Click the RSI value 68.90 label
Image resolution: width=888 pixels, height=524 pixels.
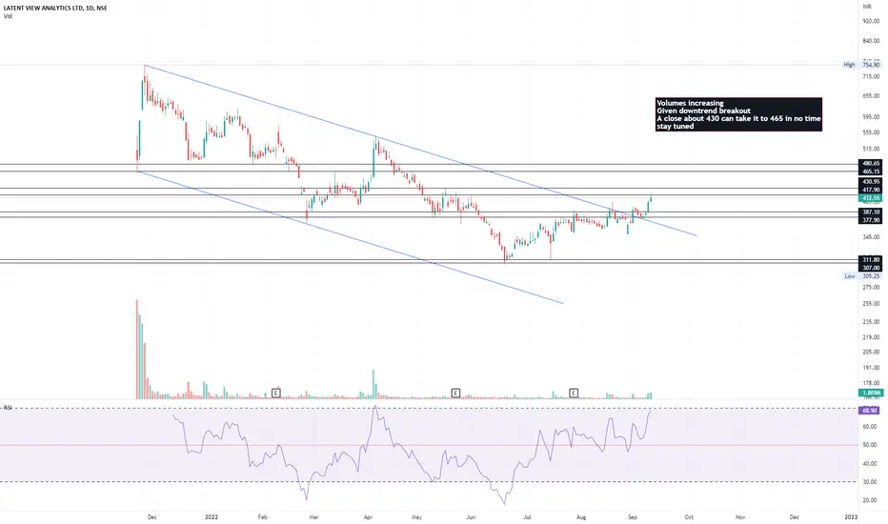pos(869,410)
